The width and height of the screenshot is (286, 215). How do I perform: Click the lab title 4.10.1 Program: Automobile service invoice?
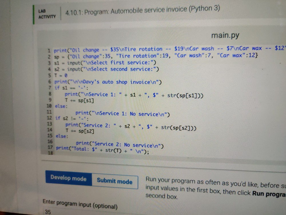pyautogui.click(x=142, y=10)
